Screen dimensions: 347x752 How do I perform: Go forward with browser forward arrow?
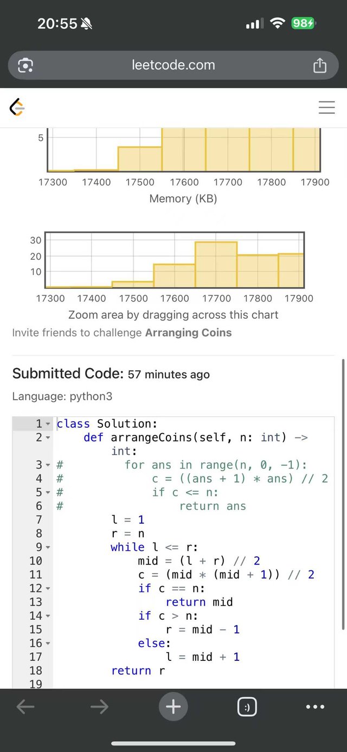click(x=99, y=707)
